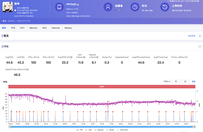Click the creator user icon
The width and height of the screenshot is (203, 132).
click(108, 7)
